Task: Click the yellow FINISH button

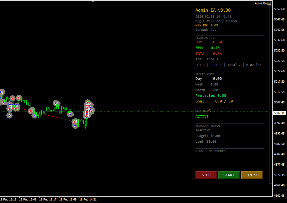Action: (252, 175)
